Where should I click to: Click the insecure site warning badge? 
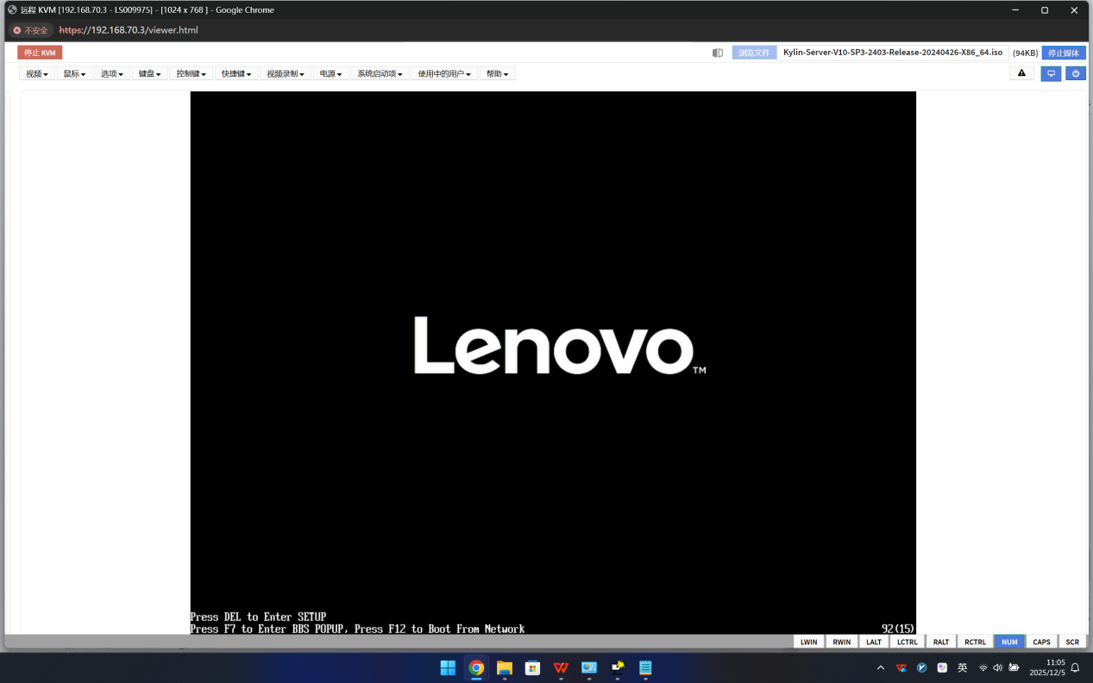31,30
